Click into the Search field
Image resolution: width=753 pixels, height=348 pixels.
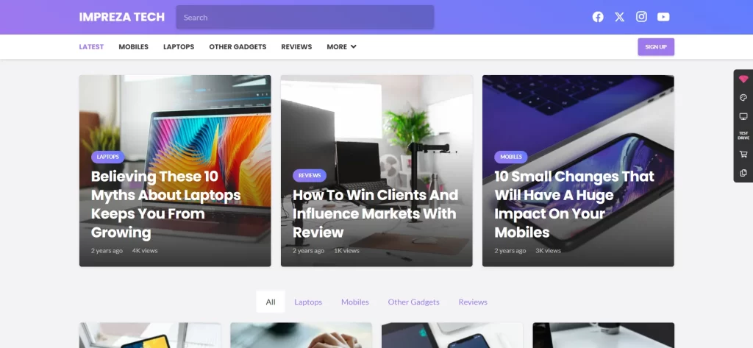pyautogui.click(x=305, y=18)
